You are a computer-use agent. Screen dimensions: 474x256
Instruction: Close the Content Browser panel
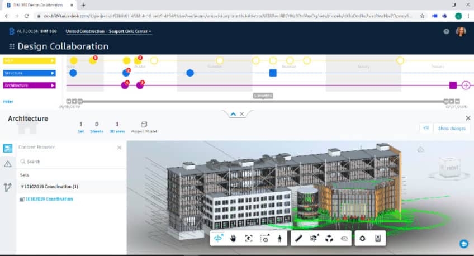(x=119, y=148)
